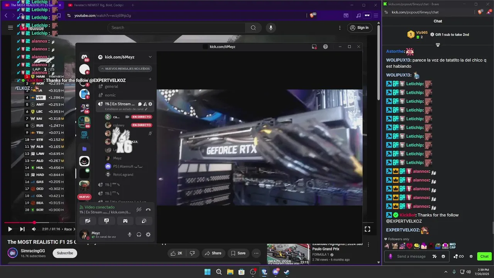Click the NUEVO unread pill
Viewport: 494px width, 278px height.
[84, 197]
